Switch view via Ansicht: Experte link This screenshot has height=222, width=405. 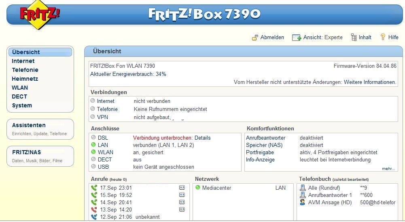(323, 38)
